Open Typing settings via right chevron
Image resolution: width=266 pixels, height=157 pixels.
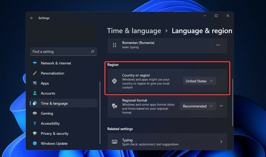tap(221, 142)
